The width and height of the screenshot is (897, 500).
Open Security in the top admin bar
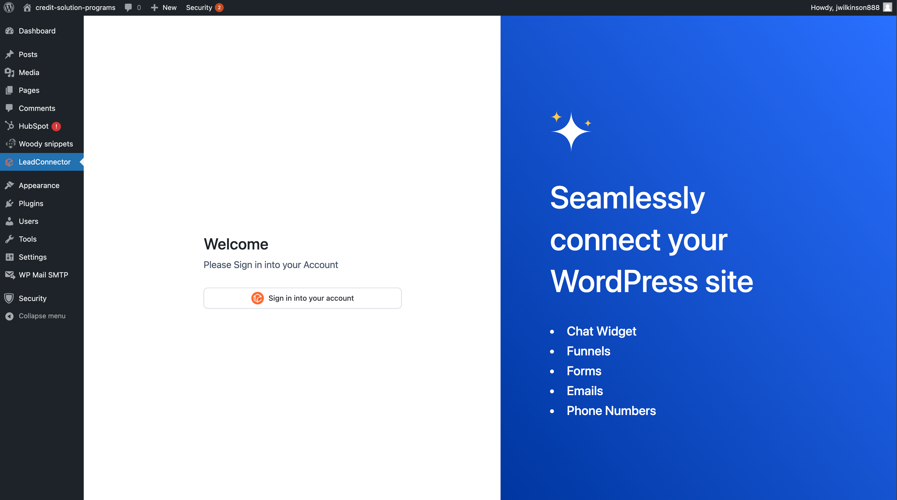tap(199, 8)
